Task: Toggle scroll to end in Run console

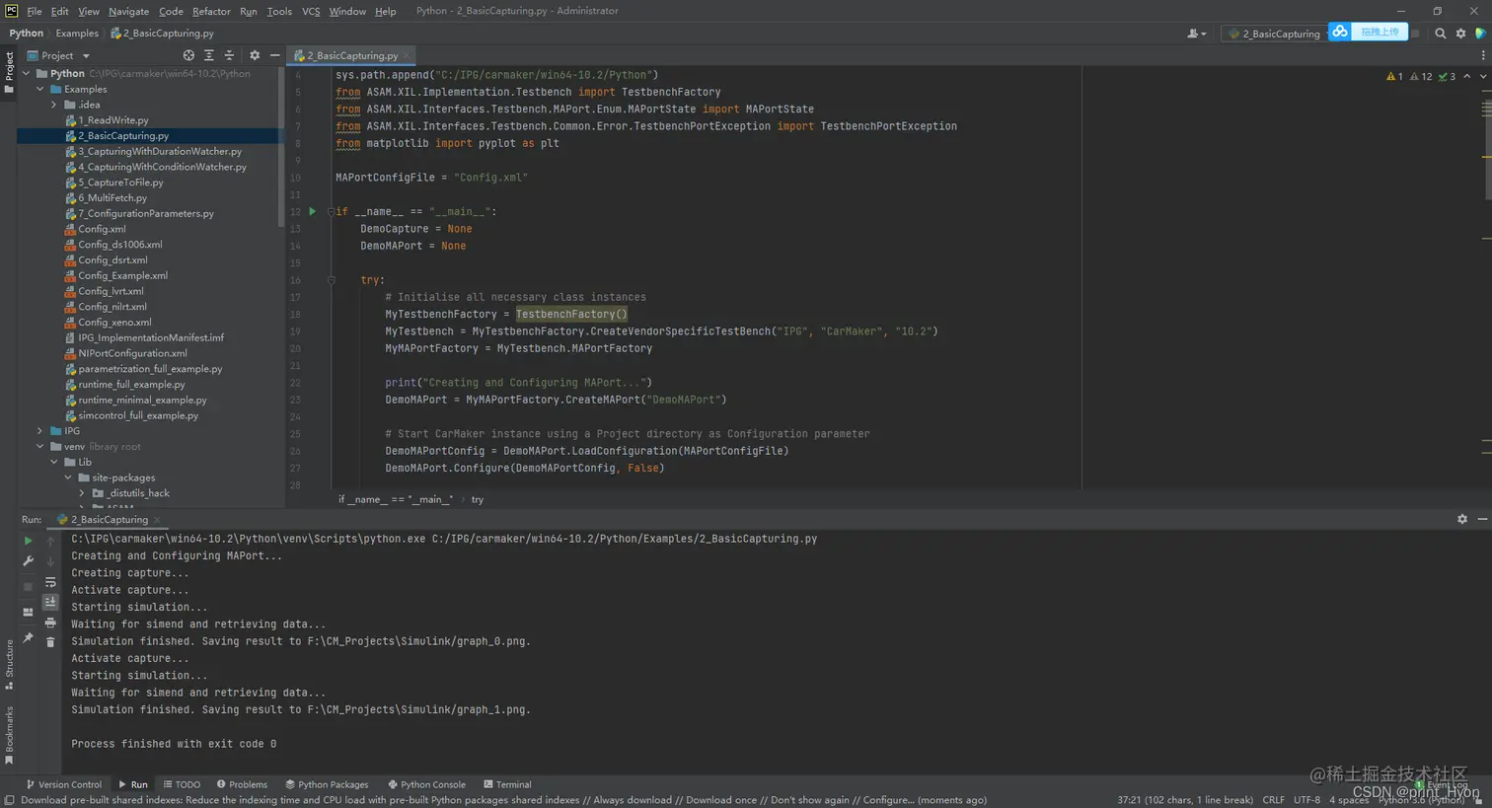Action: coord(50,602)
